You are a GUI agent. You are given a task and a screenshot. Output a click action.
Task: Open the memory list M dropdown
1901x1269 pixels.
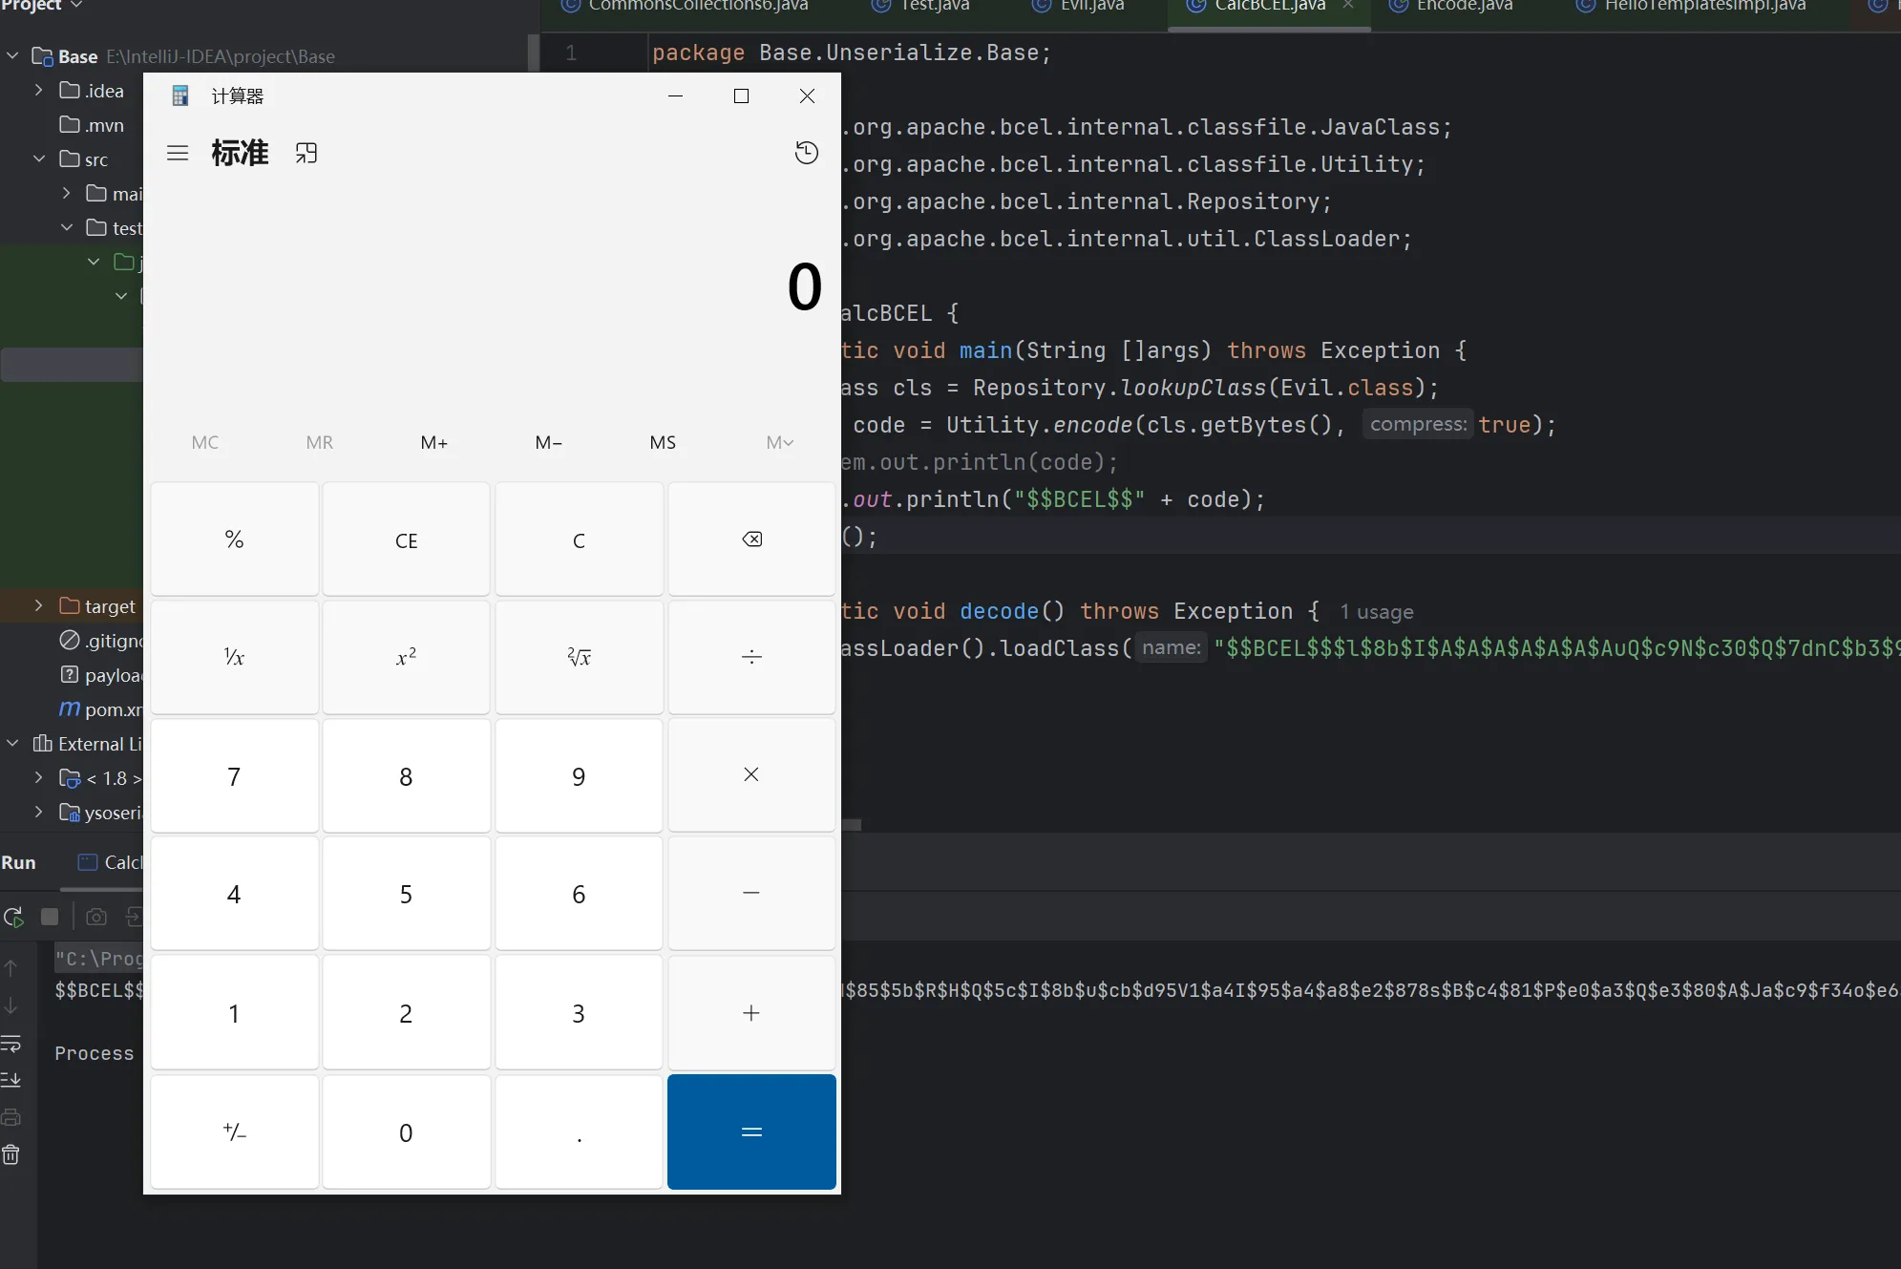click(779, 442)
